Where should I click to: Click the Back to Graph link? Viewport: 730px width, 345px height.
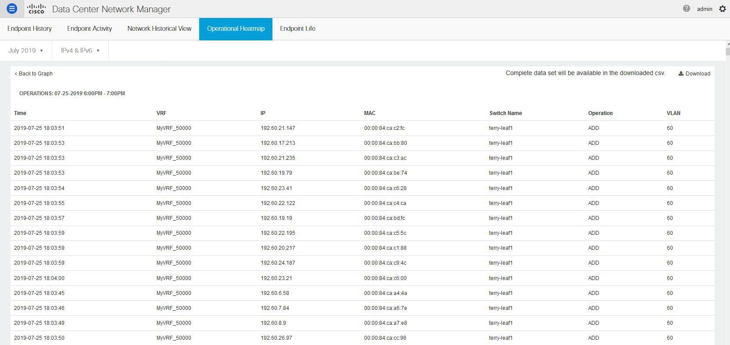[x=34, y=74]
